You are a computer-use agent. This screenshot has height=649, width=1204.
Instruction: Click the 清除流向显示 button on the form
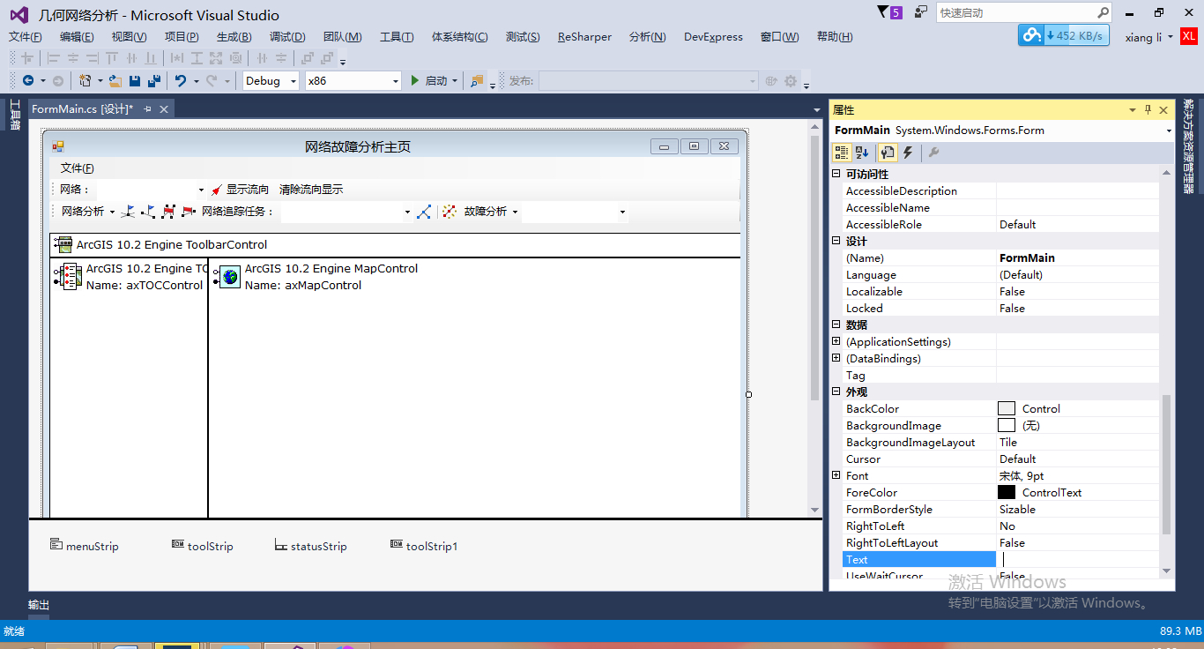tap(311, 190)
